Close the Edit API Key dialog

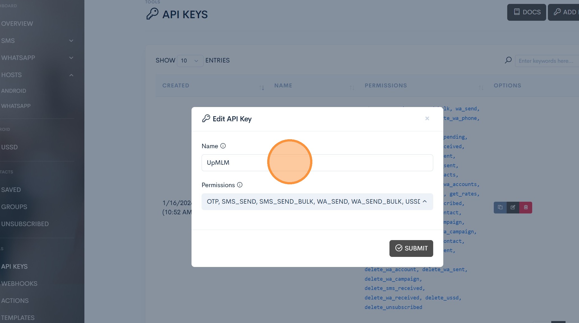pyautogui.click(x=427, y=118)
